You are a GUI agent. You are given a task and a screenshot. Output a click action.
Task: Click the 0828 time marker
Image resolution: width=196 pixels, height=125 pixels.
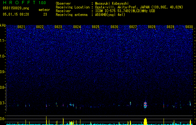(152, 27)
